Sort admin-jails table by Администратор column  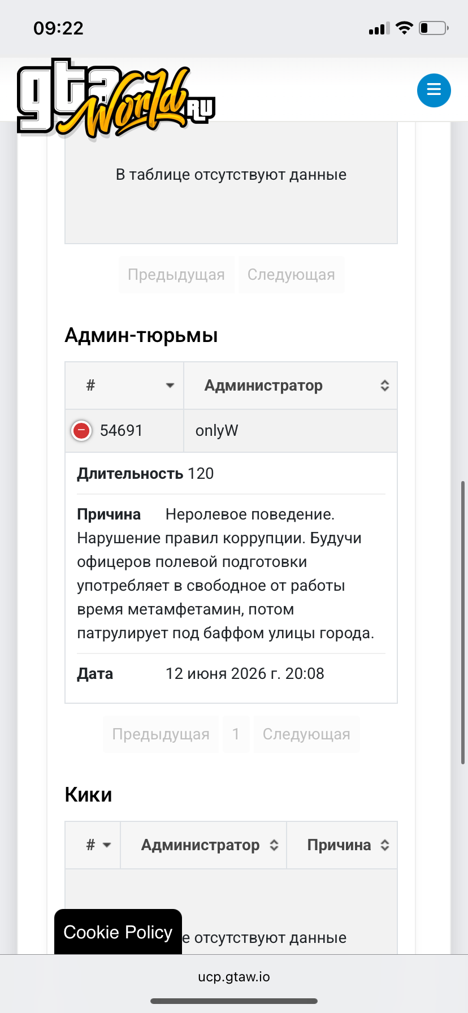[x=291, y=386]
